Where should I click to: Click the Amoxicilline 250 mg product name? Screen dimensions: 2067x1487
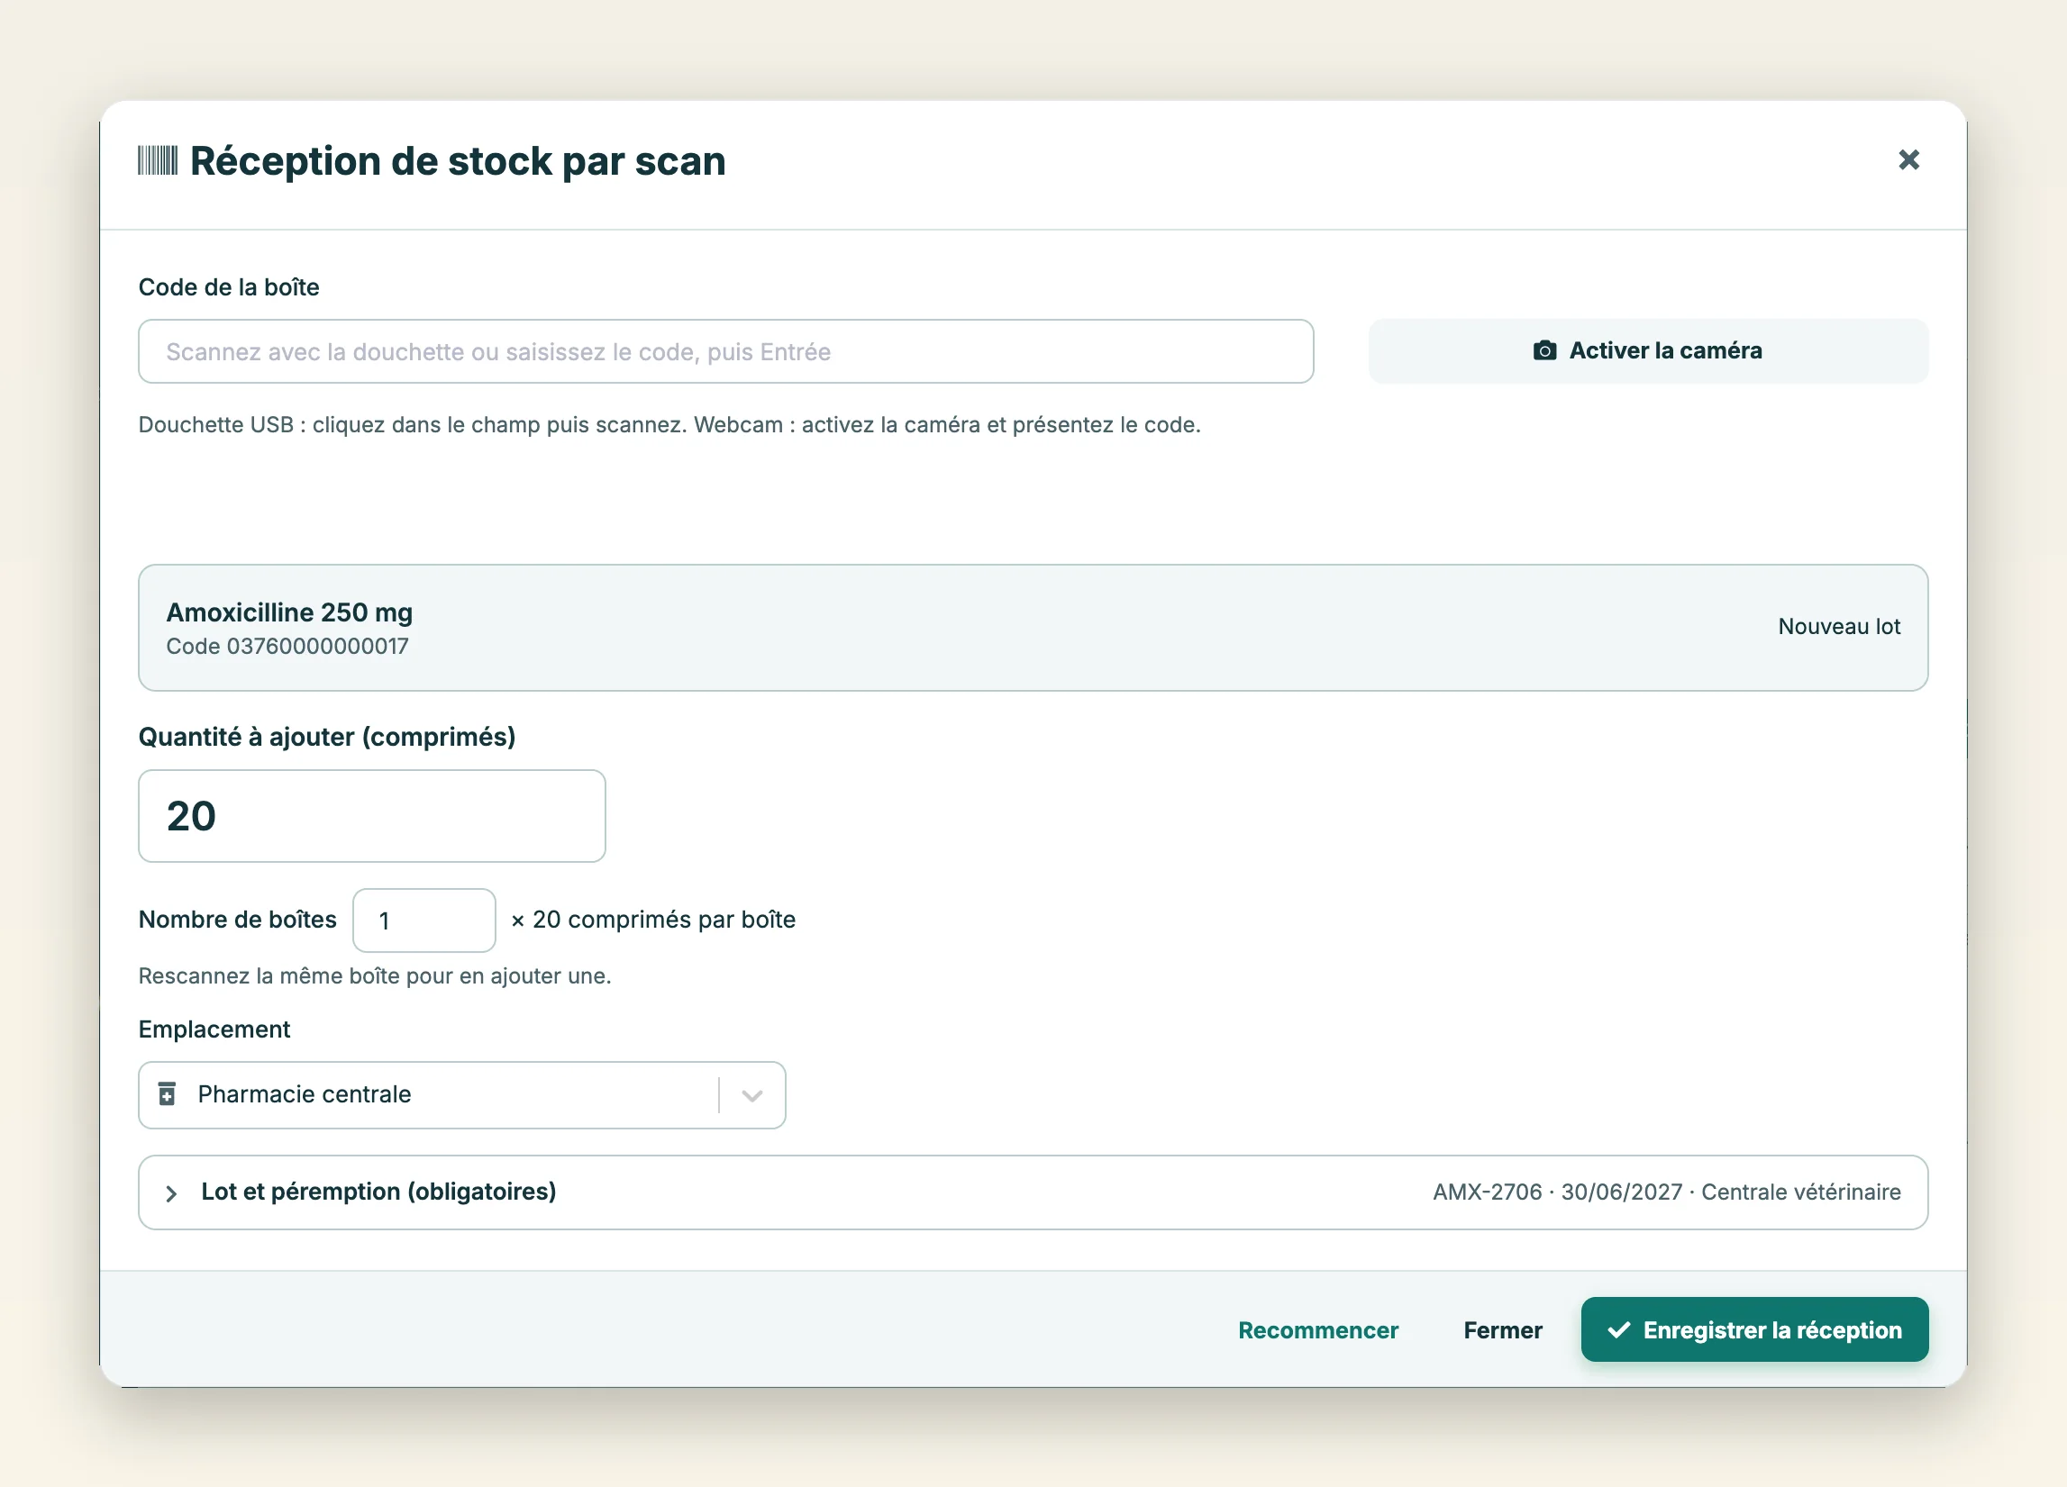tap(289, 612)
